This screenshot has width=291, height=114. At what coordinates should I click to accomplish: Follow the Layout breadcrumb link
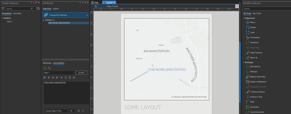[x=101, y=6]
